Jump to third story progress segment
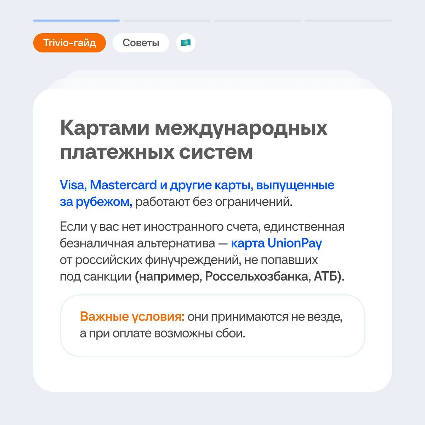The width and height of the screenshot is (425, 425). (x=258, y=21)
